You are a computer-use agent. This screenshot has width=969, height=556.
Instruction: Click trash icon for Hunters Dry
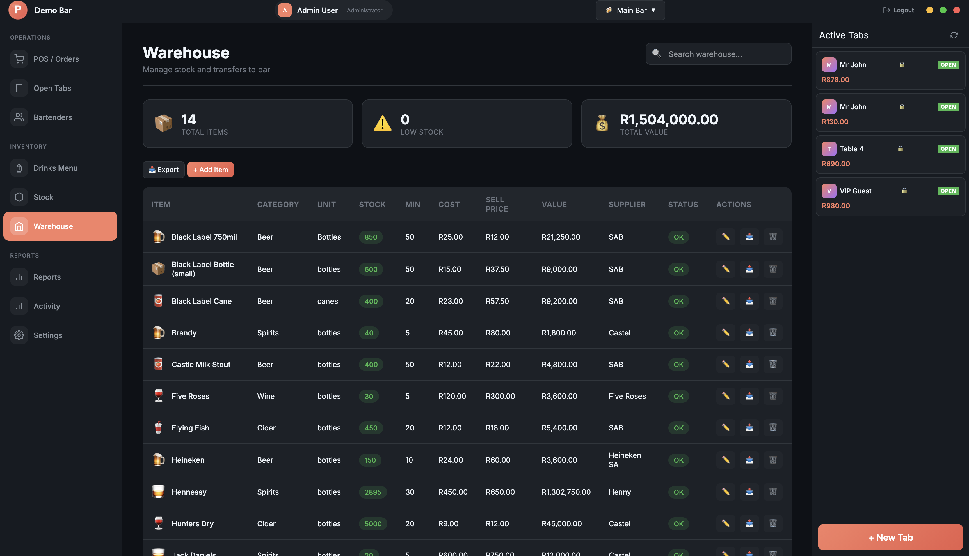773,523
